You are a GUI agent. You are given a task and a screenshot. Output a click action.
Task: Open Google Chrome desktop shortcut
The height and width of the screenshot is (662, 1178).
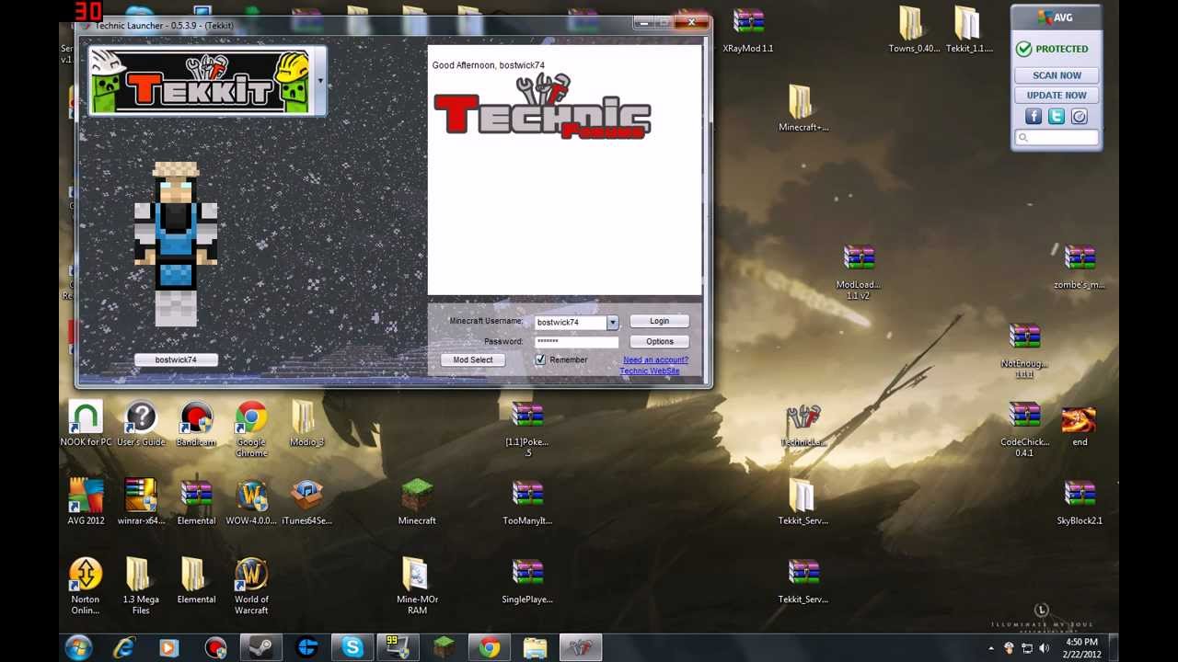coord(250,418)
